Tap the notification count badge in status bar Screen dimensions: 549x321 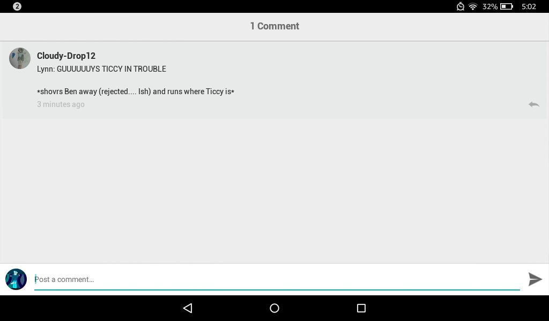(x=17, y=6)
